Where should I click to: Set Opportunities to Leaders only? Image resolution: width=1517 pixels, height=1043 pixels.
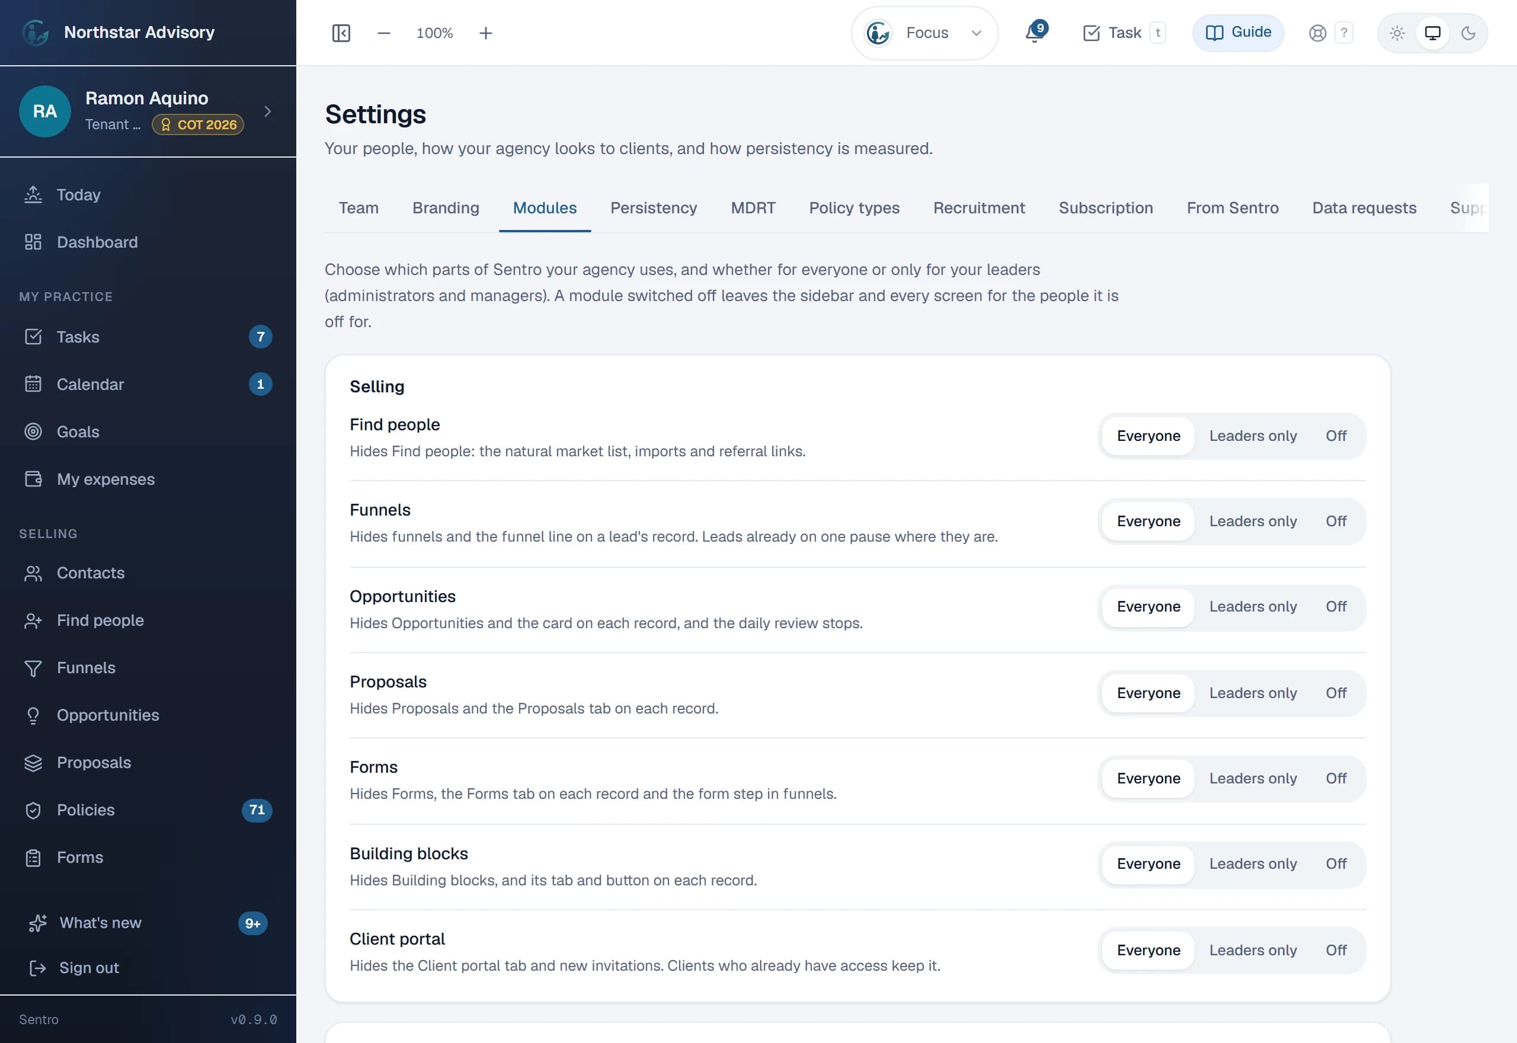[1252, 606]
